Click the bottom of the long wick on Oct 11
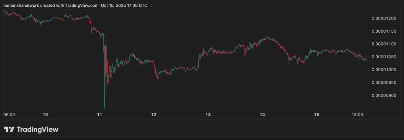The height and width of the screenshot is (140, 404). click(x=105, y=107)
